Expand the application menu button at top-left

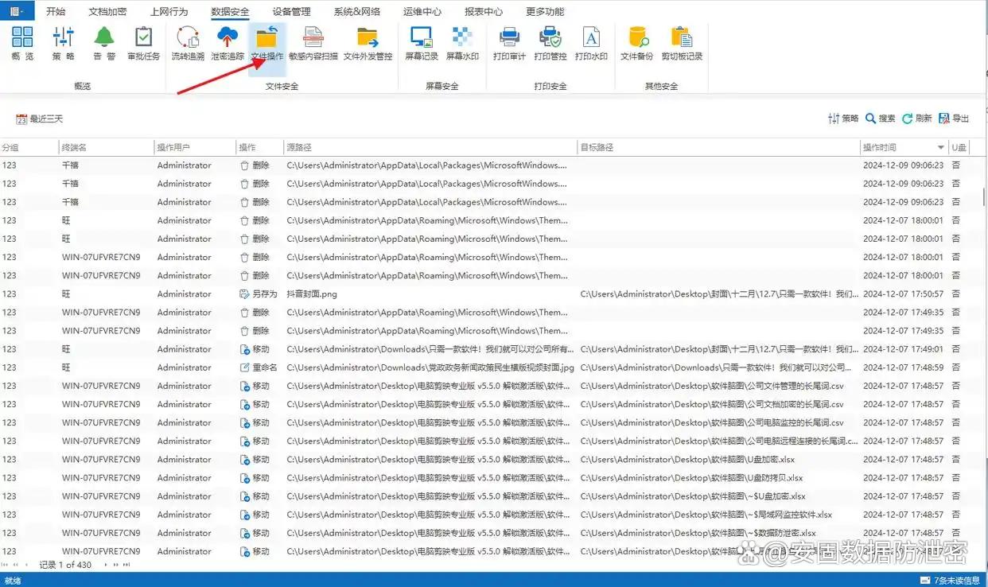[x=17, y=11]
